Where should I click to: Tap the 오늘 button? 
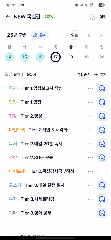pyautogui.click(x=75, y=35)
